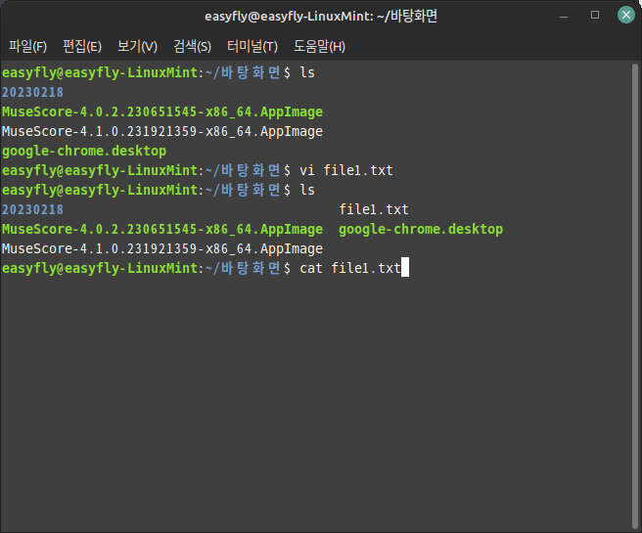Click MuseScore-4.1.0 in the second listing
Image resolution: width=642 pixels, height=533 pixels.
point(162,249)
